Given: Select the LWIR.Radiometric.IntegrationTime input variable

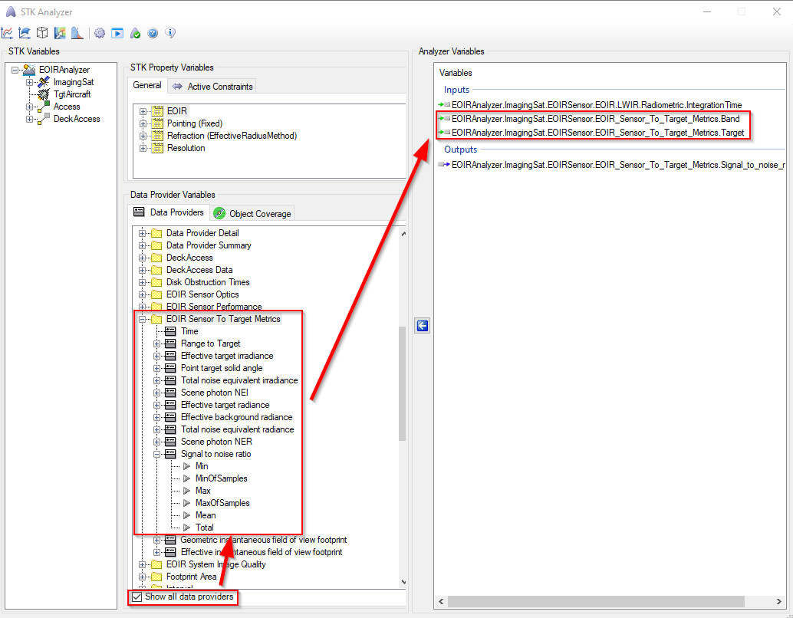Looking at the screenshot, I should 597,105.
